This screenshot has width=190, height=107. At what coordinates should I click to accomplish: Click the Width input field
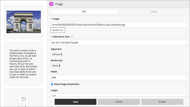click(119, 77)
